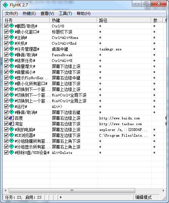Click the icon beside #截图/取色#
169x203 pixels.
click(11, 26)
